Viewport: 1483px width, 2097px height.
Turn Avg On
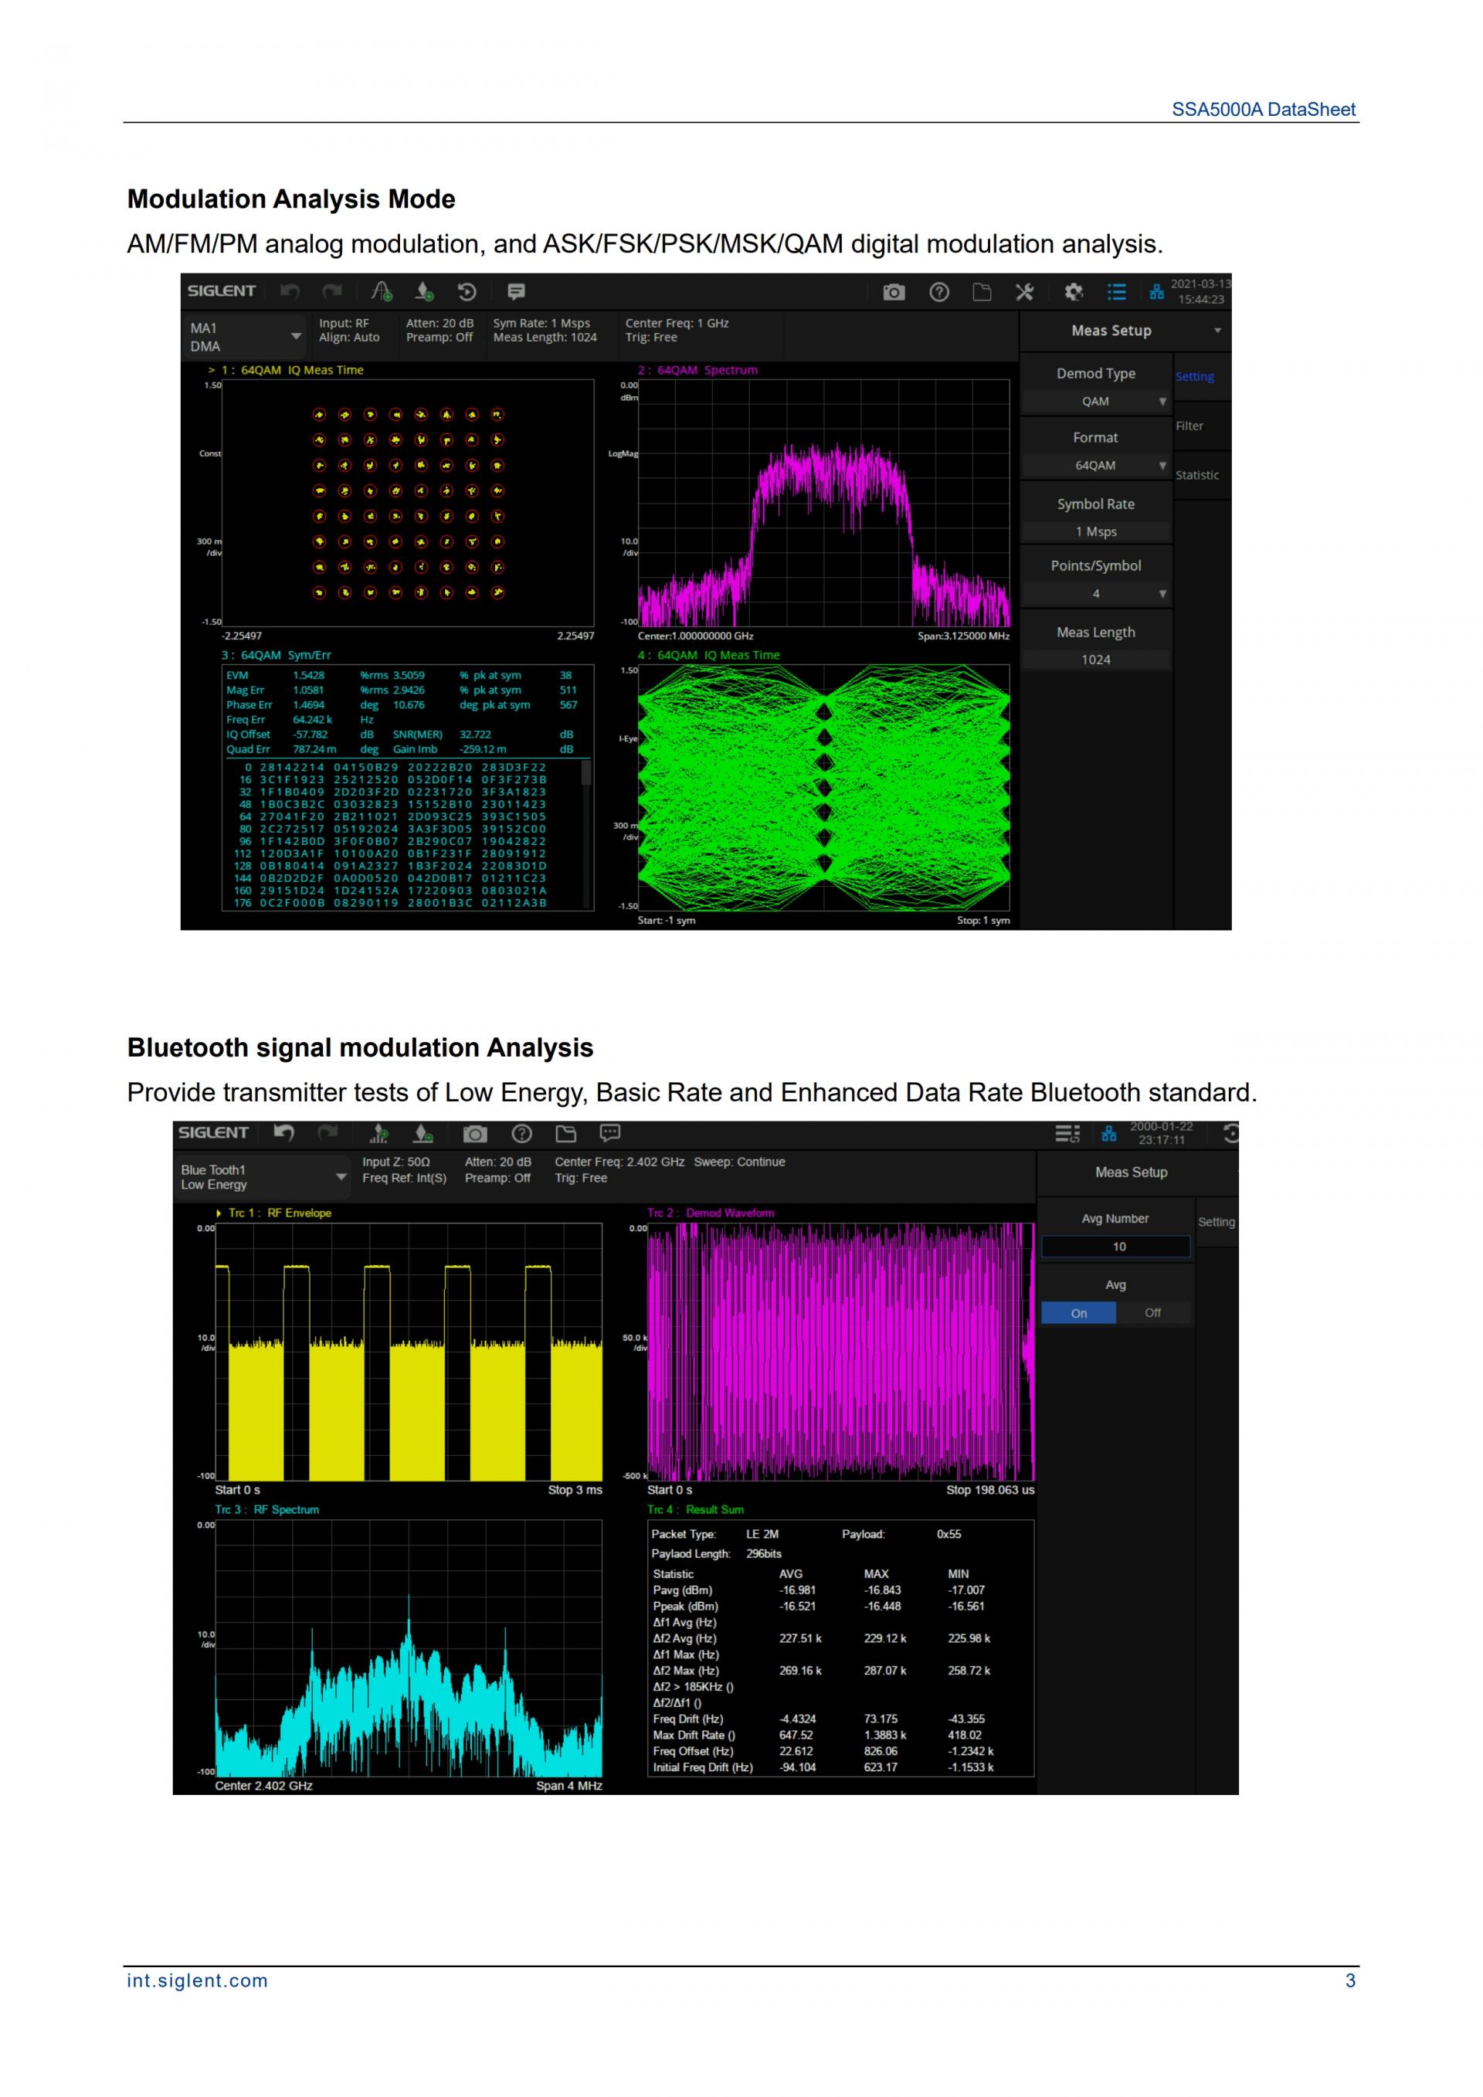pos(1078,1312)
